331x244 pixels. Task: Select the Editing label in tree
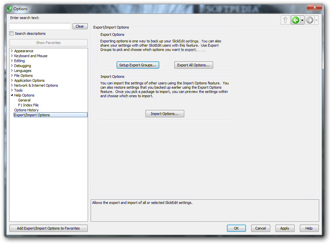19,60
